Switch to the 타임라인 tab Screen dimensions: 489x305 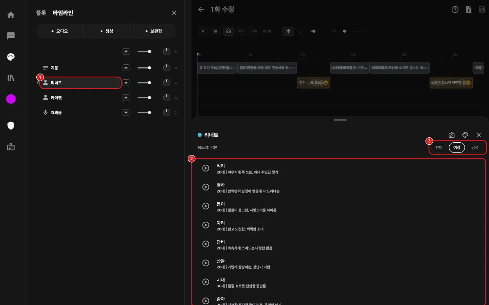tap(63, 13)
